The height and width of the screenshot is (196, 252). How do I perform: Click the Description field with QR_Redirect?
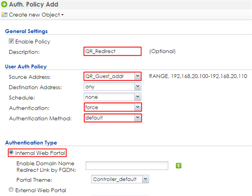(113, 51)
